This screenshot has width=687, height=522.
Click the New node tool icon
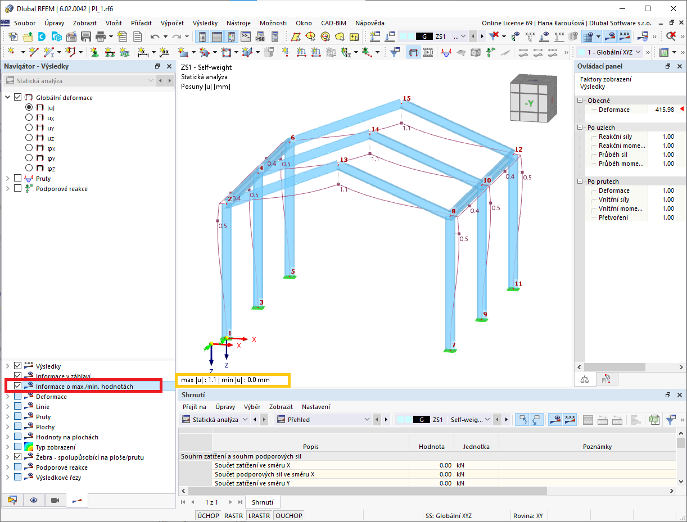11,52
